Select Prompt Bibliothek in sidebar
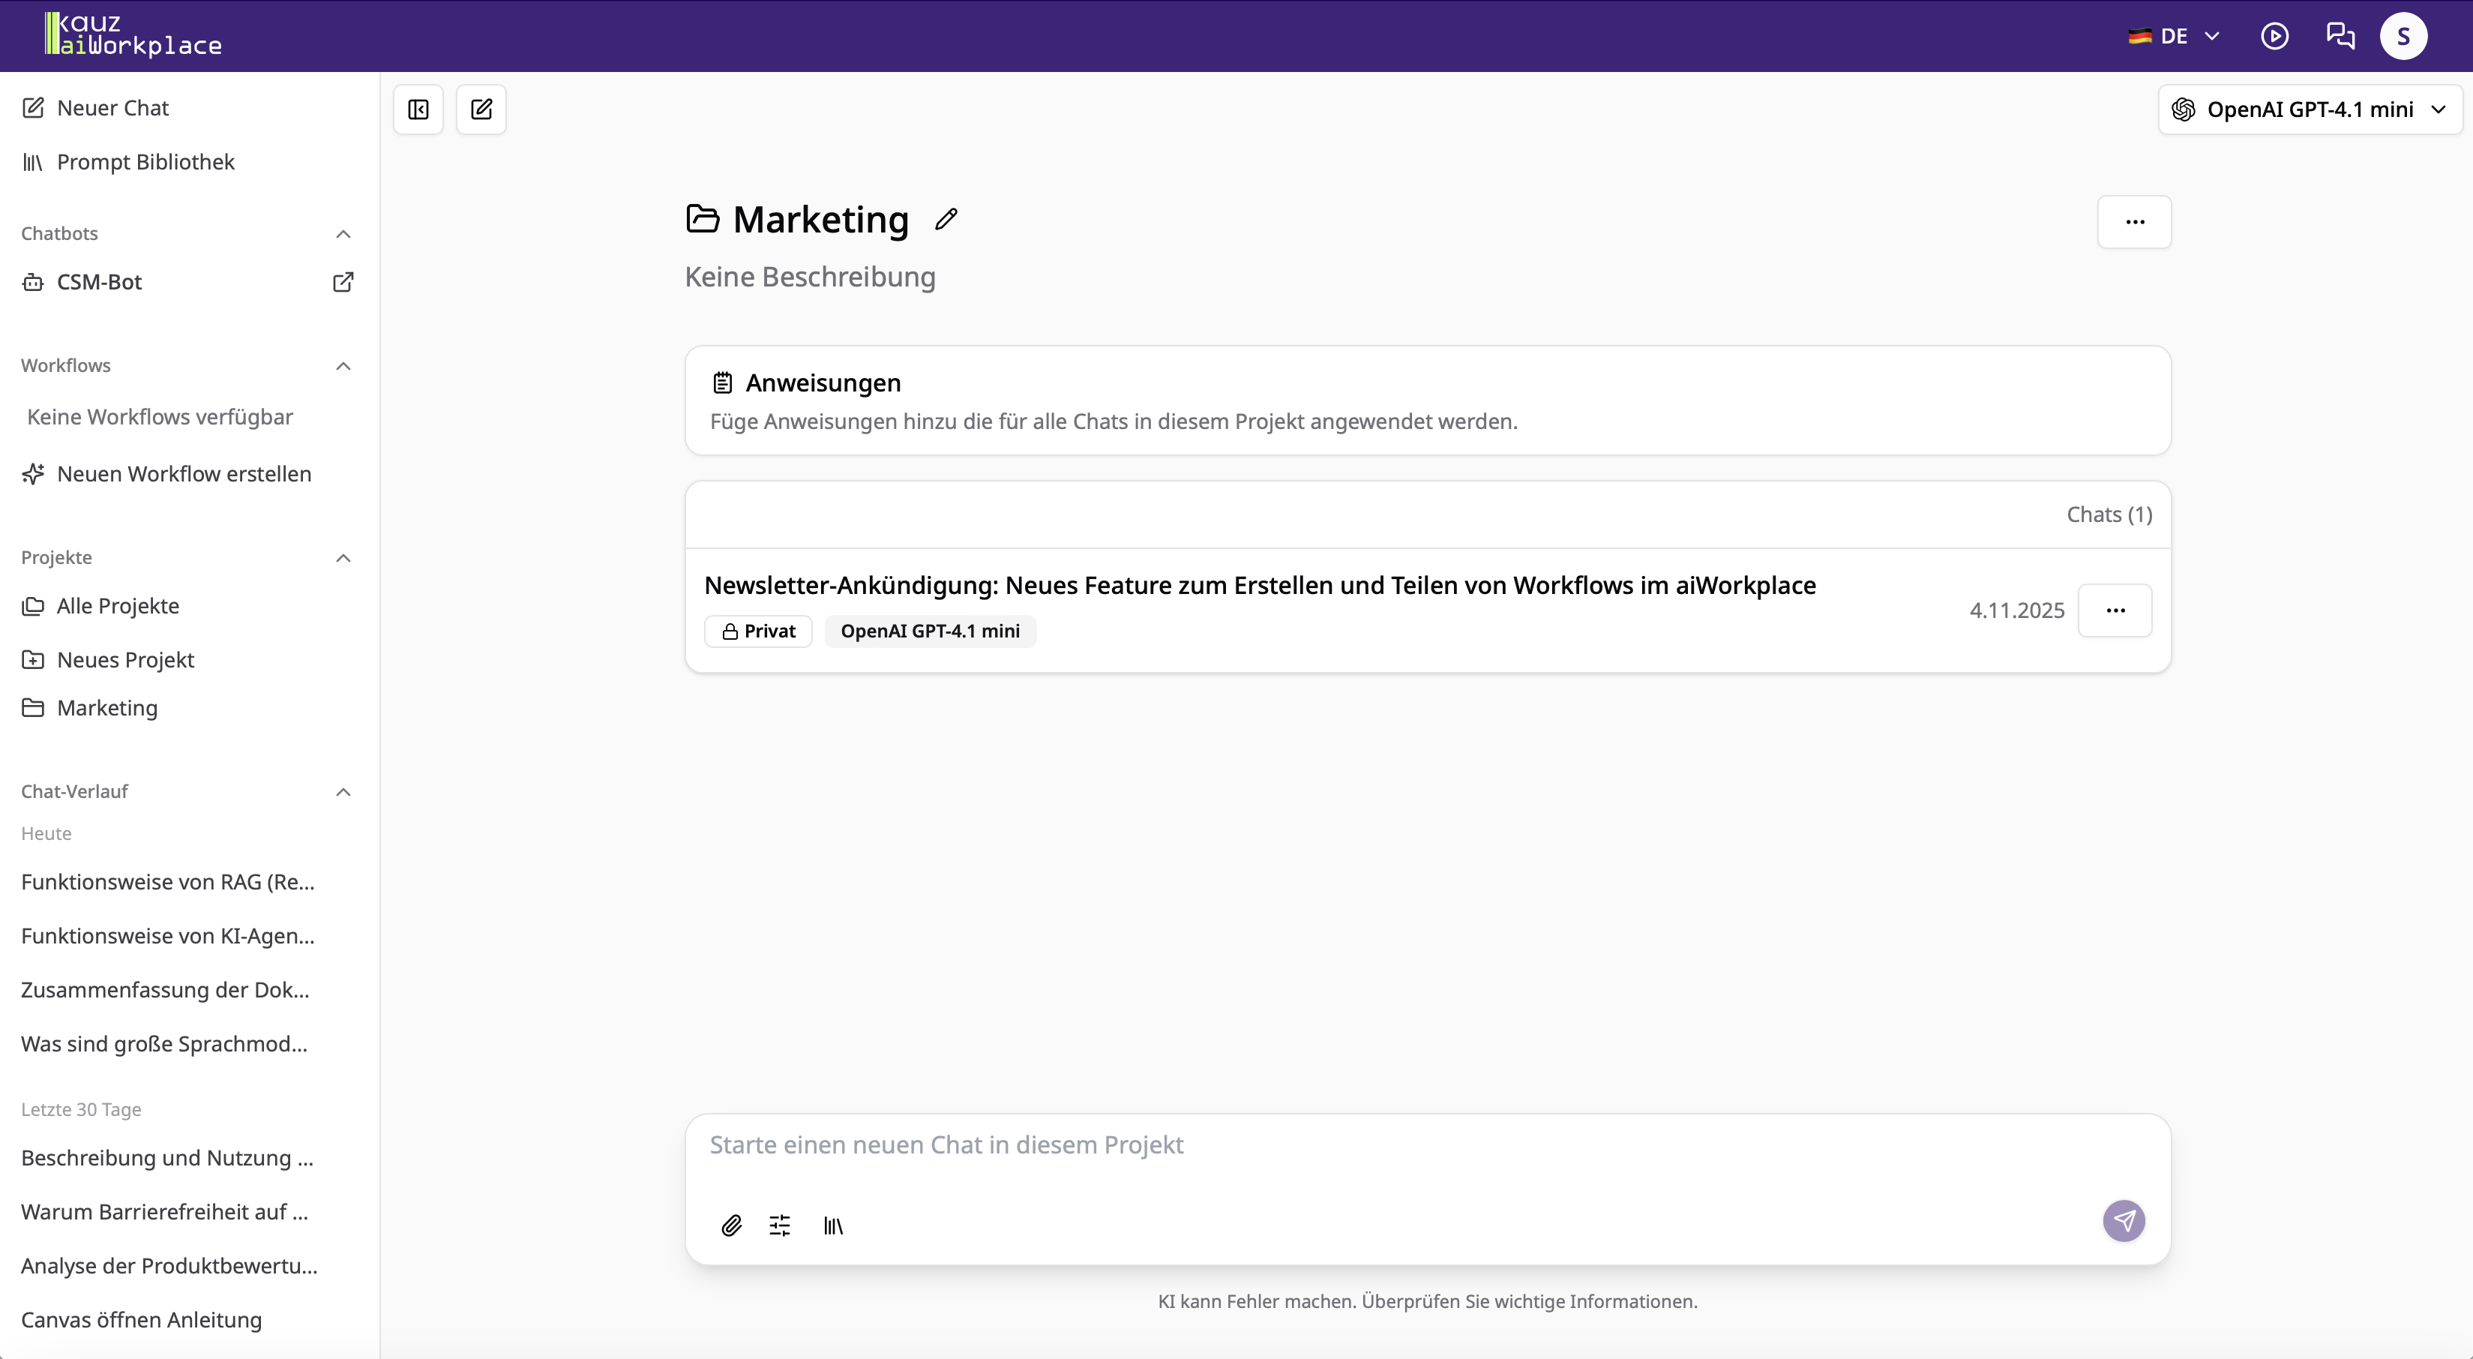The height and width of the screenshot is (1359, 2473). [x=145, y=161]
